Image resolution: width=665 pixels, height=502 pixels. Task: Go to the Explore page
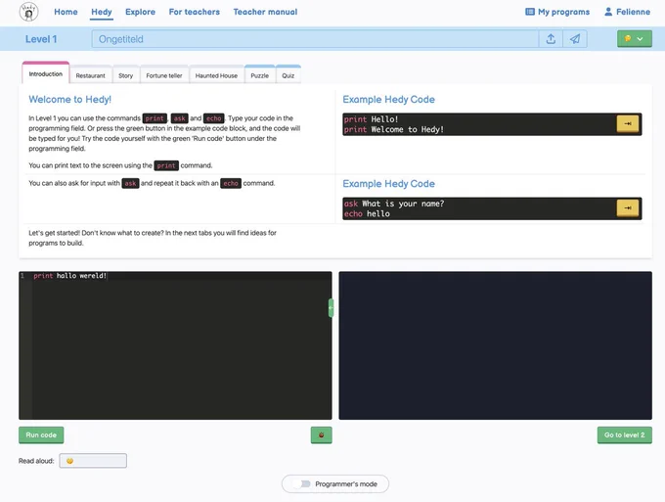tap(141, 12)
